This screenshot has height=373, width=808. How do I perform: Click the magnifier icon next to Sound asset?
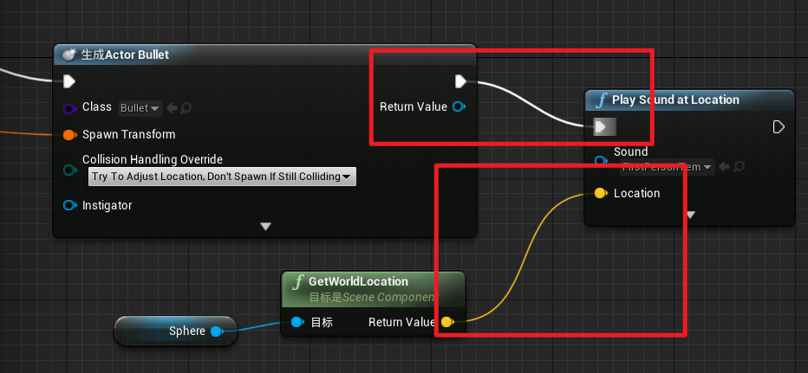(x=739, y=167)
